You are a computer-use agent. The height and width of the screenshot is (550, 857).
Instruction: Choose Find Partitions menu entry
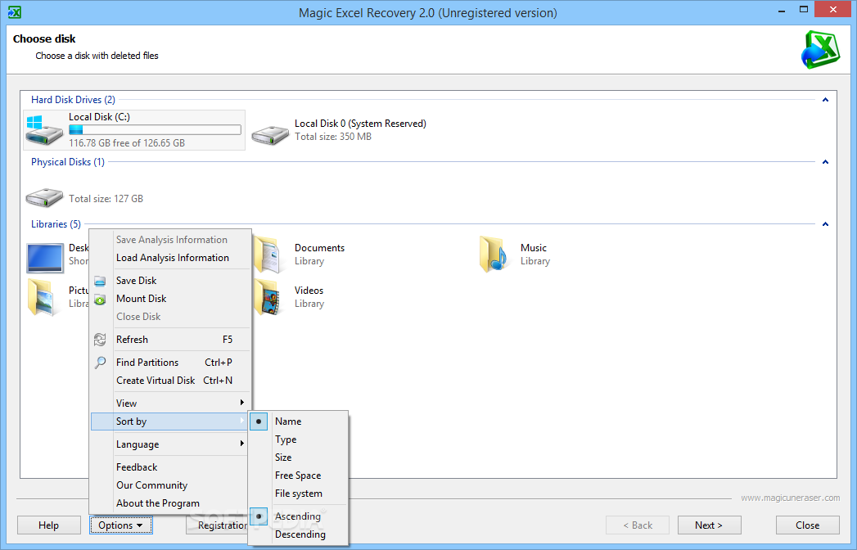170,363
